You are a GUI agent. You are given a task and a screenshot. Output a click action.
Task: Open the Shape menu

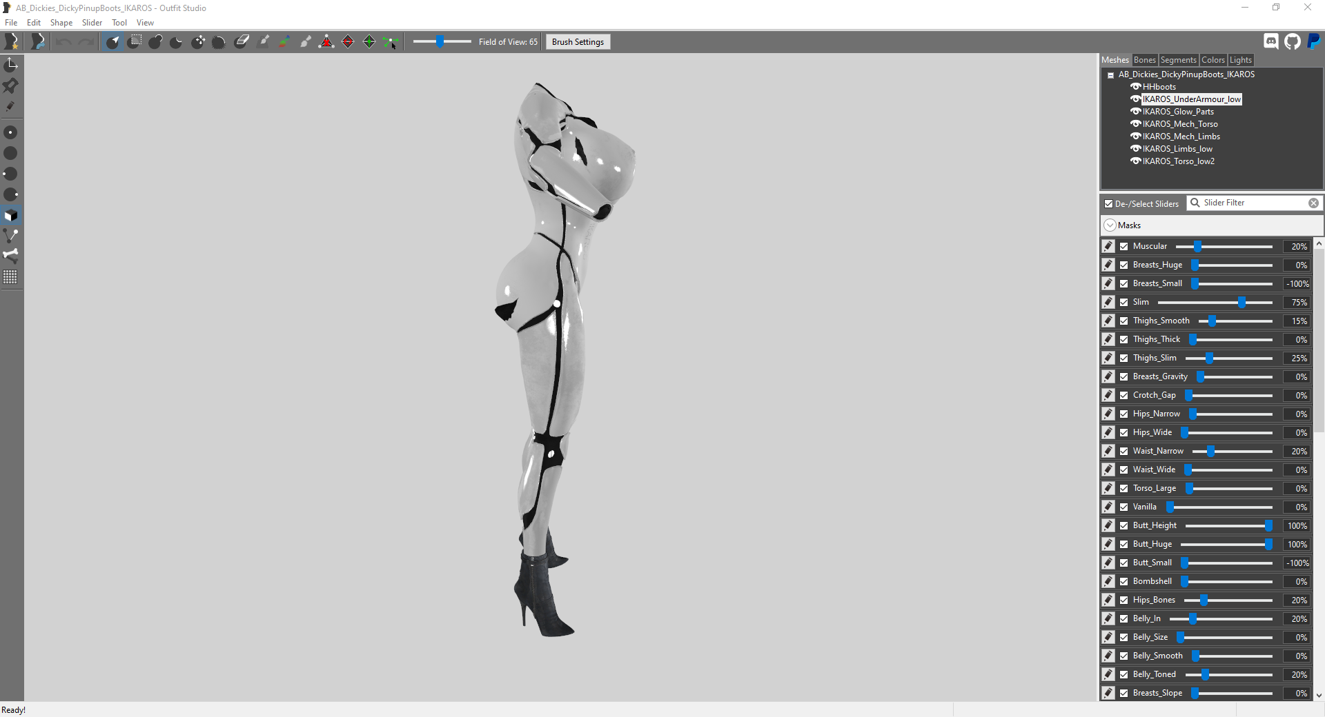pyautogui.click(x=61, y=23)
